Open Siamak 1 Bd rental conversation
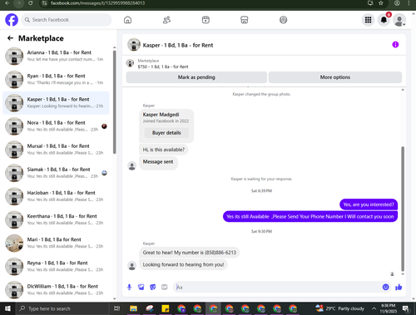The image size is (416, 315). (57, 173)
